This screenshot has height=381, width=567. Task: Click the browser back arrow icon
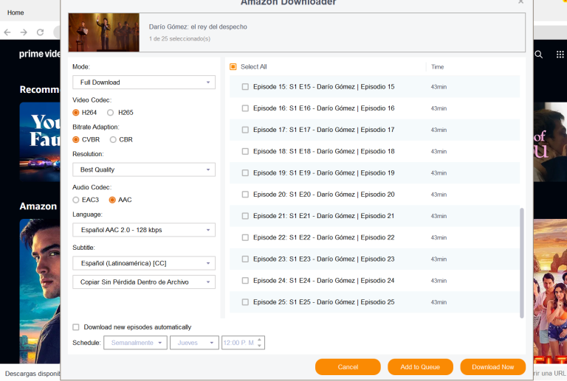pyautogui.click(x=7, y=32)
